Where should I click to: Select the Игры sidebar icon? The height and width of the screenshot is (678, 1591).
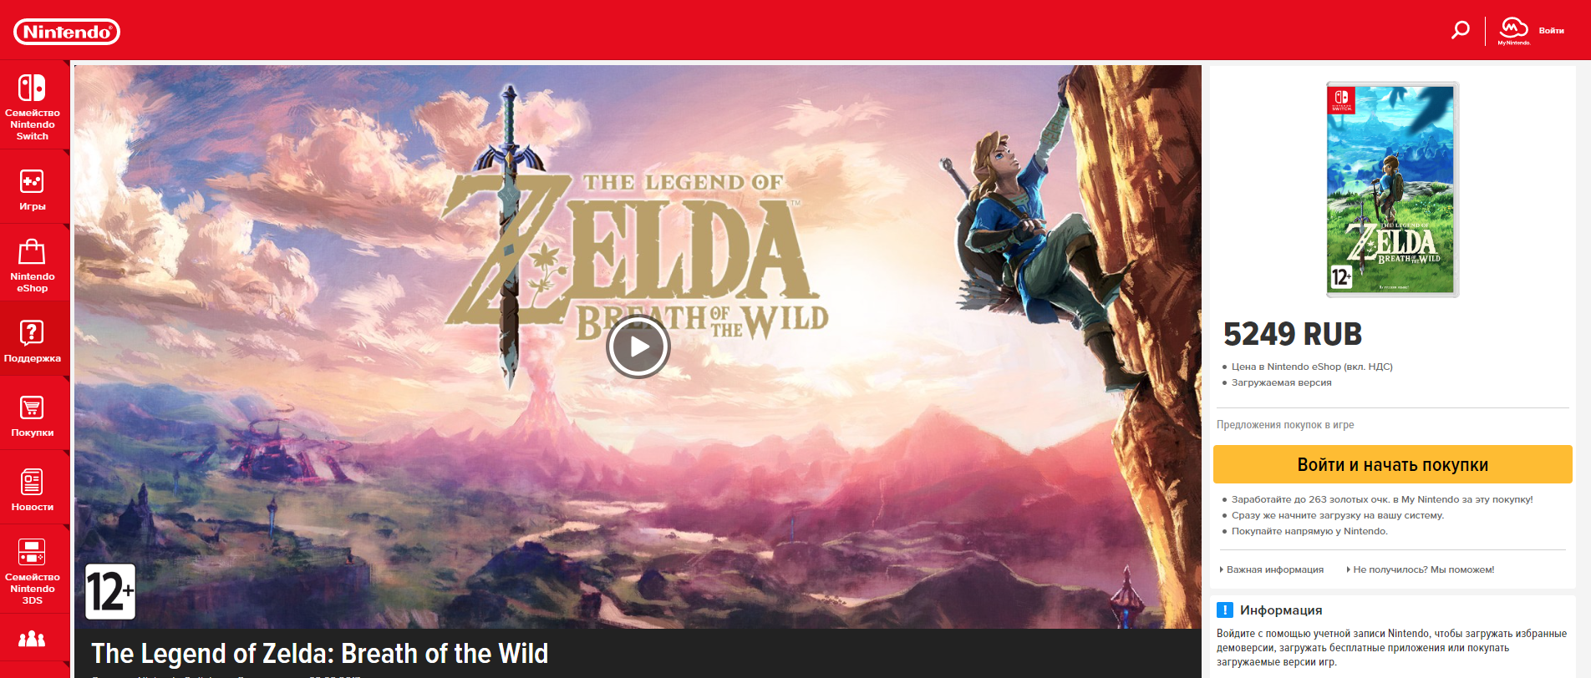32,181
